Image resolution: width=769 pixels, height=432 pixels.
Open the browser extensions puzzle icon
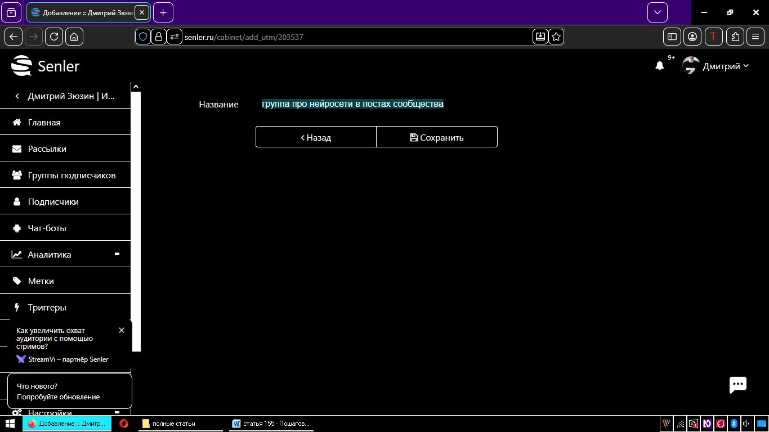click(x=735, y=37)
